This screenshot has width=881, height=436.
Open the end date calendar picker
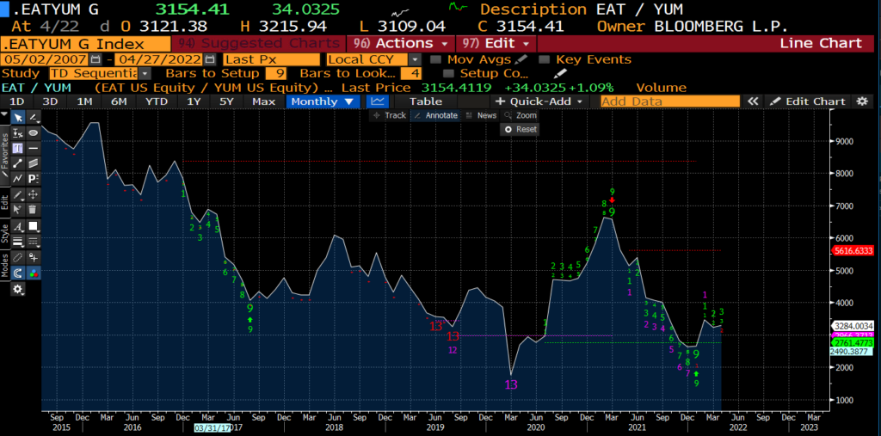(x=210, y=59)
